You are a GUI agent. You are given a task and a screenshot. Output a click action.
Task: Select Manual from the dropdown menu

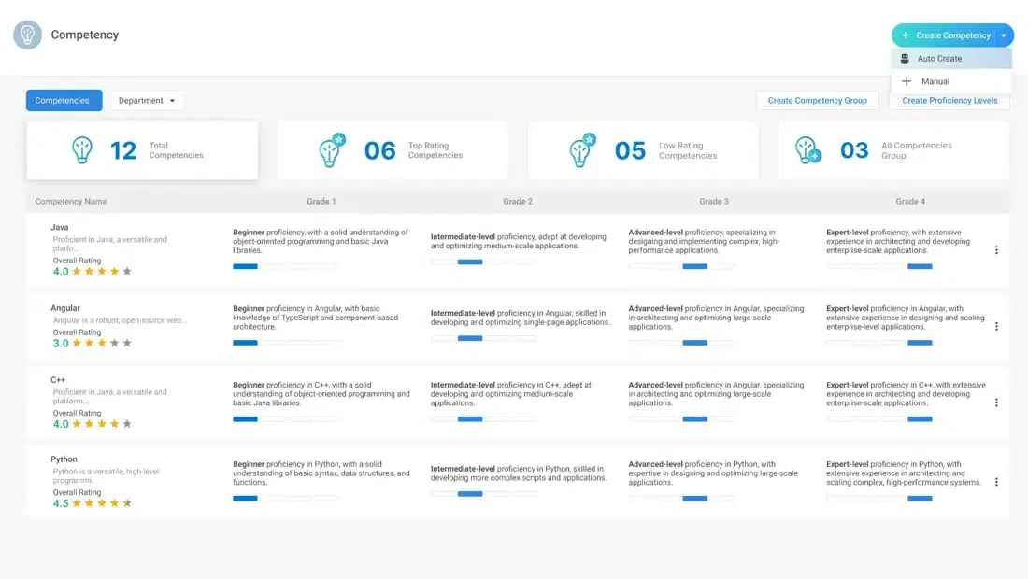click(x=935, y=81)
